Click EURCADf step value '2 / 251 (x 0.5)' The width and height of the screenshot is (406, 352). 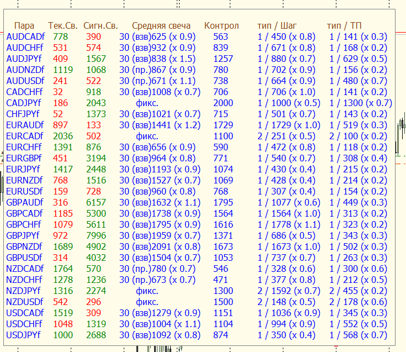(x=286, y=136)
